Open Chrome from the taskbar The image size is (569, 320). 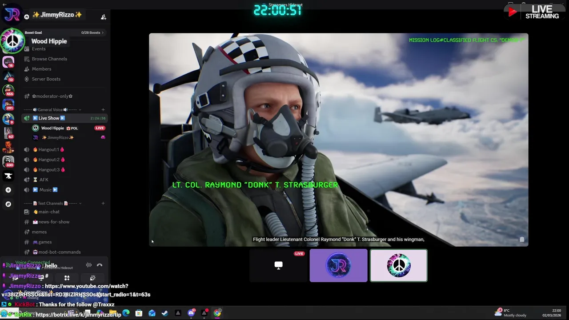217,313
